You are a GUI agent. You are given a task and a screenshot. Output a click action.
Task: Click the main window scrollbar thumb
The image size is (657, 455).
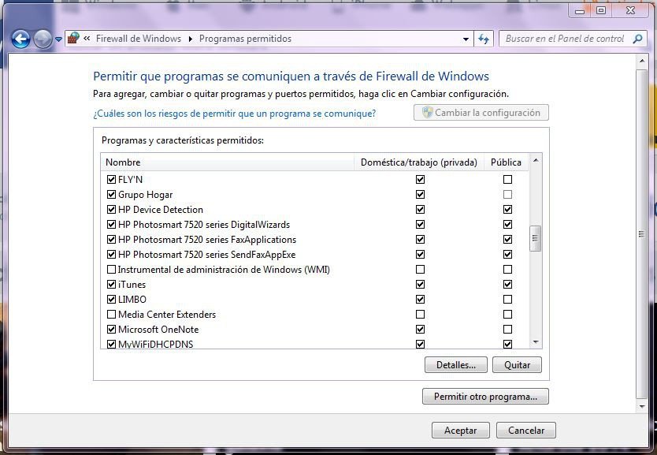pos(641,234)
